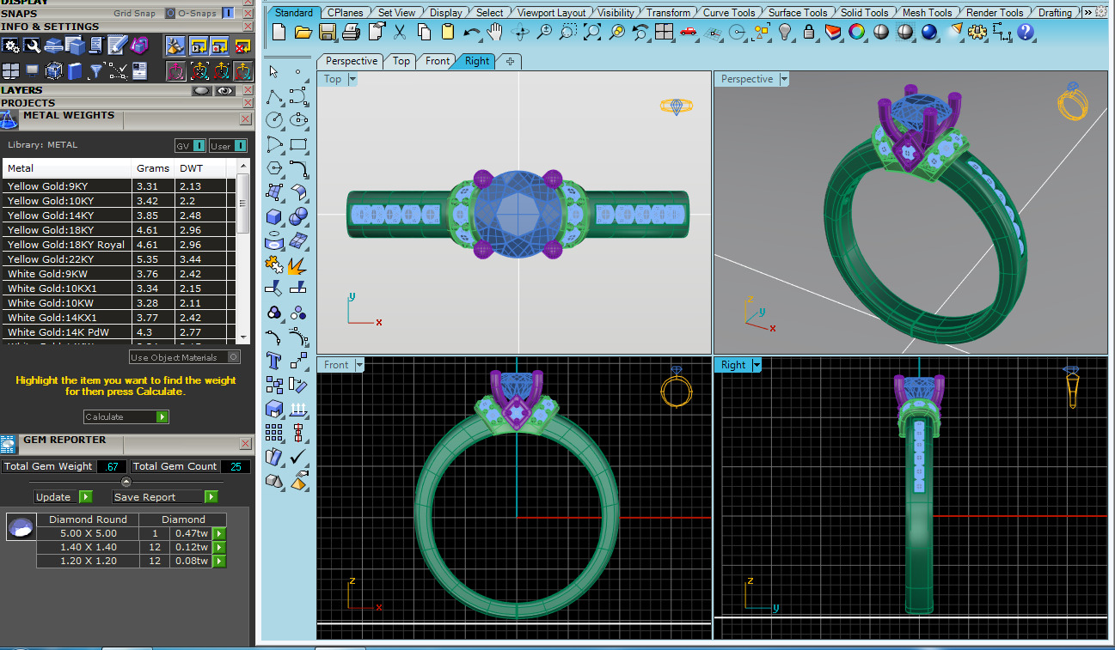Close the Gem Reporter panel
This screenshot has height=650, width=1115.
click(x=246, y=443)
